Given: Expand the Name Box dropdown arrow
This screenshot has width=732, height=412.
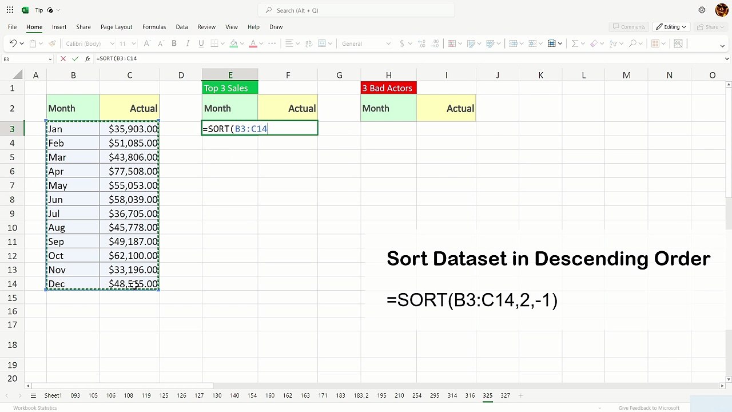Looking at the screenshot, I should pos(50,59).
